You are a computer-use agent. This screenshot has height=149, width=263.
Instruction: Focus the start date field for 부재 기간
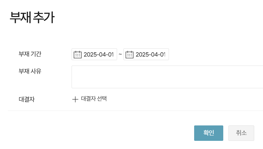[98, 54]
